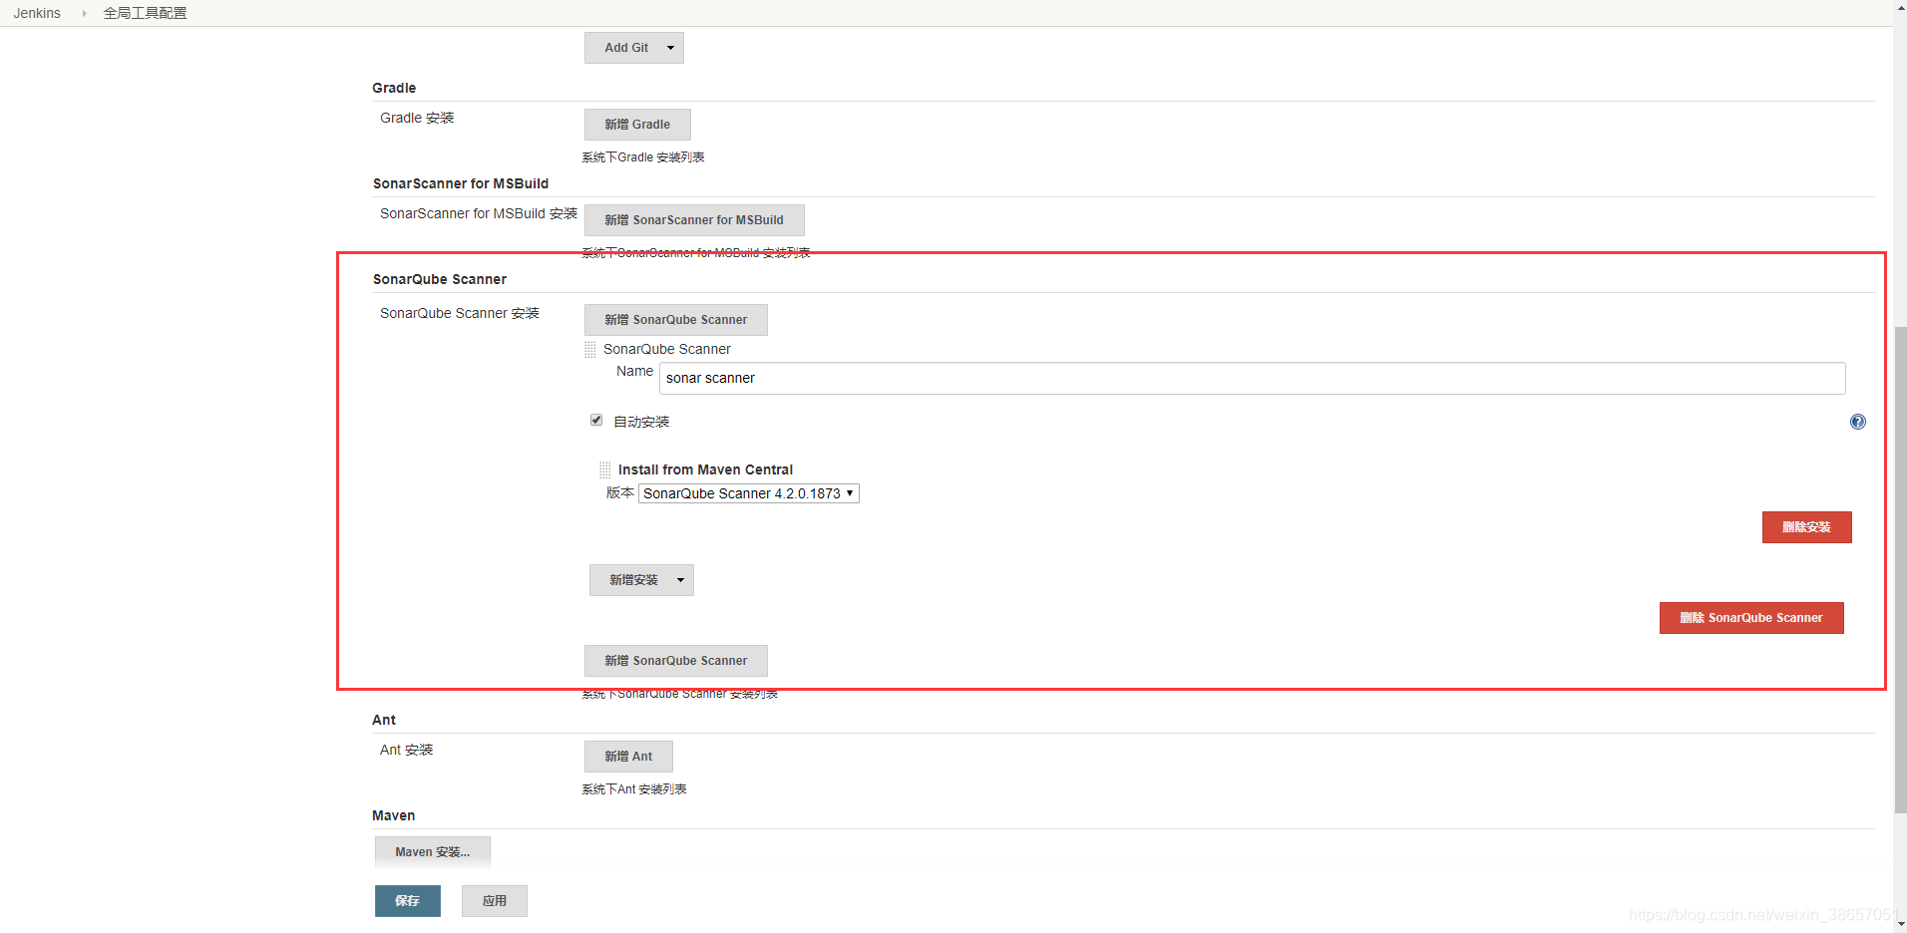Click the Maven section heading
Screen dimensions: 1907x933
[394, 815]
